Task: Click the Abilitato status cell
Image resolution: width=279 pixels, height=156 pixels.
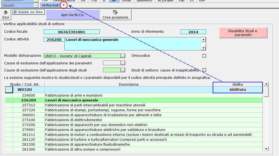Action: point(238,90)
